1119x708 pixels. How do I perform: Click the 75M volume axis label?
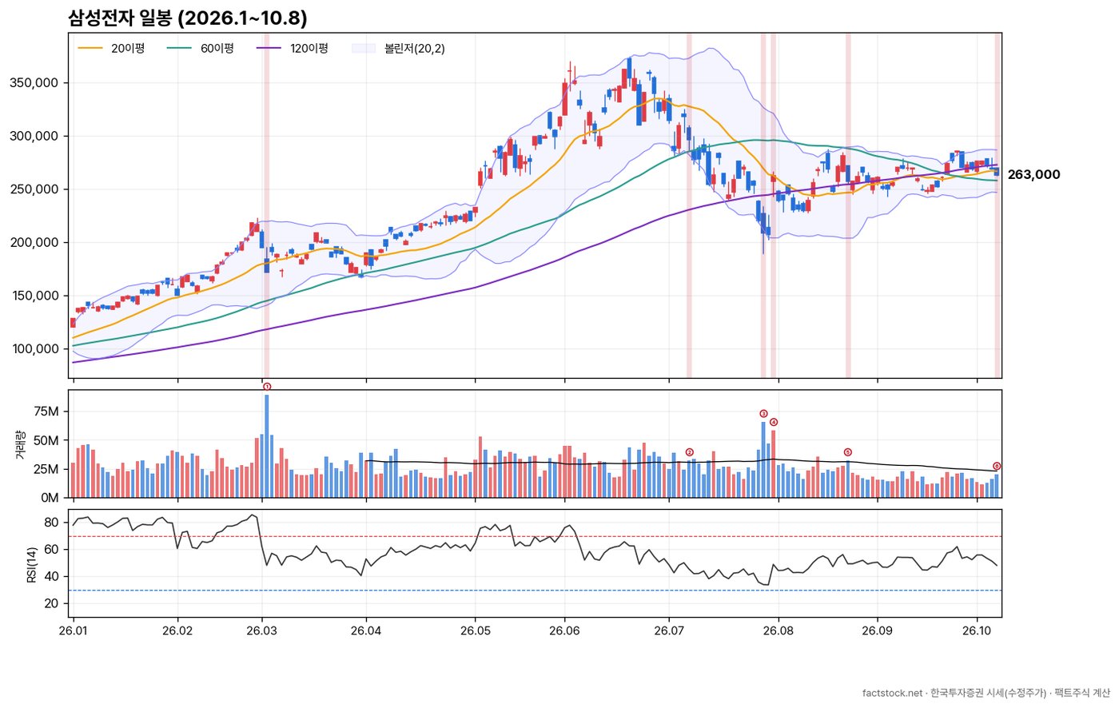(47, 412)
